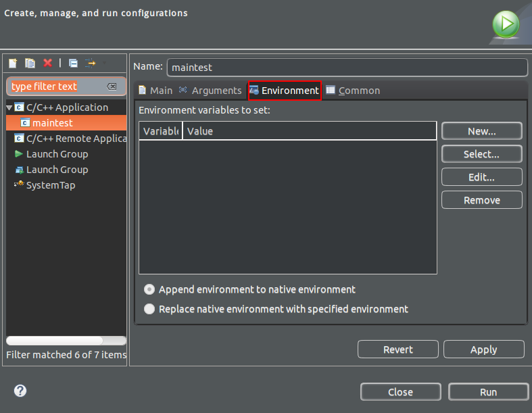Click the Variable column header
The height and width of the screenshot is (413, 532).
click(160, 131)
